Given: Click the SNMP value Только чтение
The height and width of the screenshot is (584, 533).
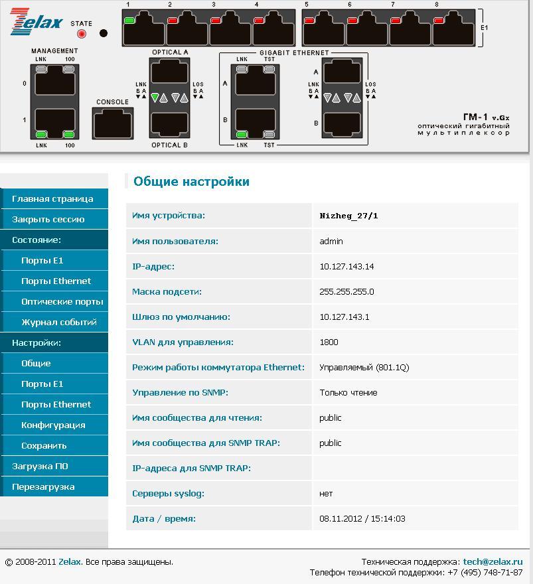Looking at the screenshot, I should pyautogui.click(x=348, y=393).
